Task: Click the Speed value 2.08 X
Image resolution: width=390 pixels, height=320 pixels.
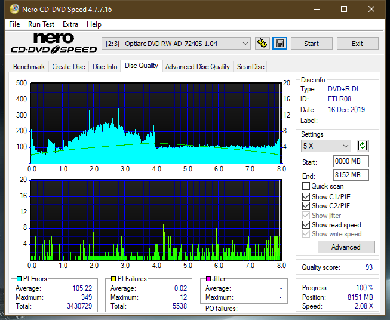Action: pos(364,306)
